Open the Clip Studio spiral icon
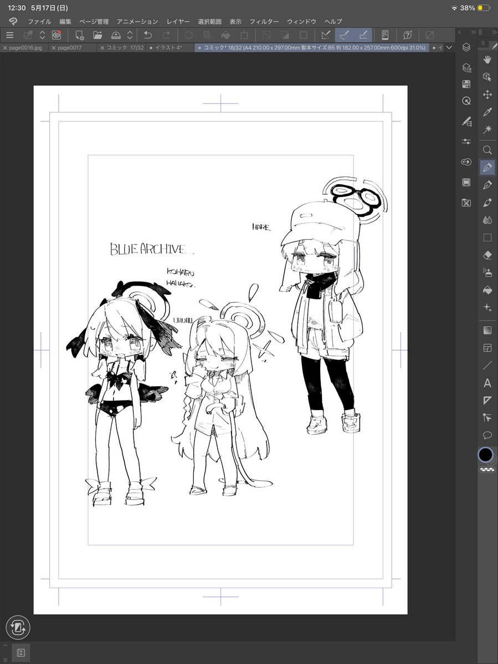 (56, 35)
